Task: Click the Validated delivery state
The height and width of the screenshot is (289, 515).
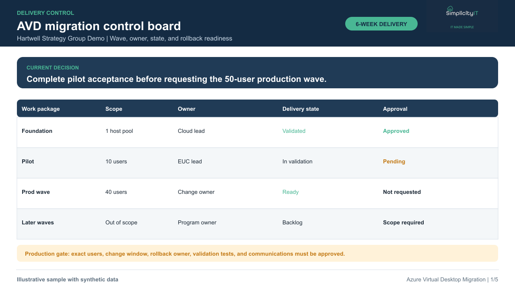Action: click(294, 131)
